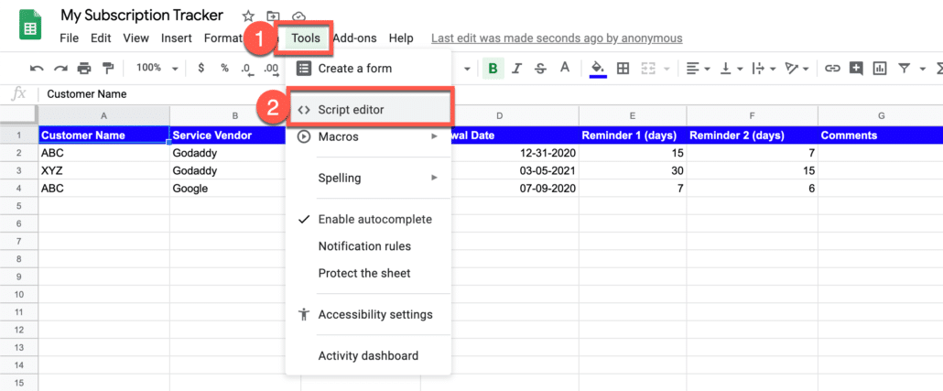Open the zoom 100% dropdown
This screenshot has width=943, height=391.
tap(157, 68)
